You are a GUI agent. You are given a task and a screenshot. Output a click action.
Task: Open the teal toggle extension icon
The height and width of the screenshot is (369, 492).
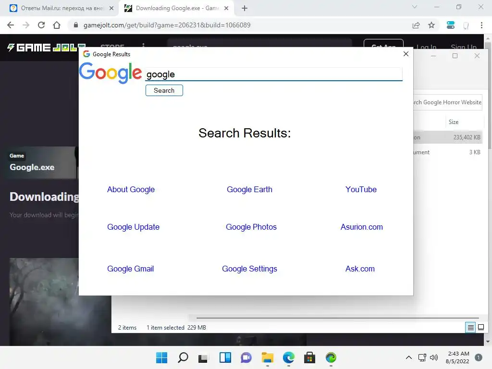451,25
